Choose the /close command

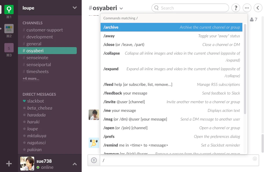click(x=171, y=45)
